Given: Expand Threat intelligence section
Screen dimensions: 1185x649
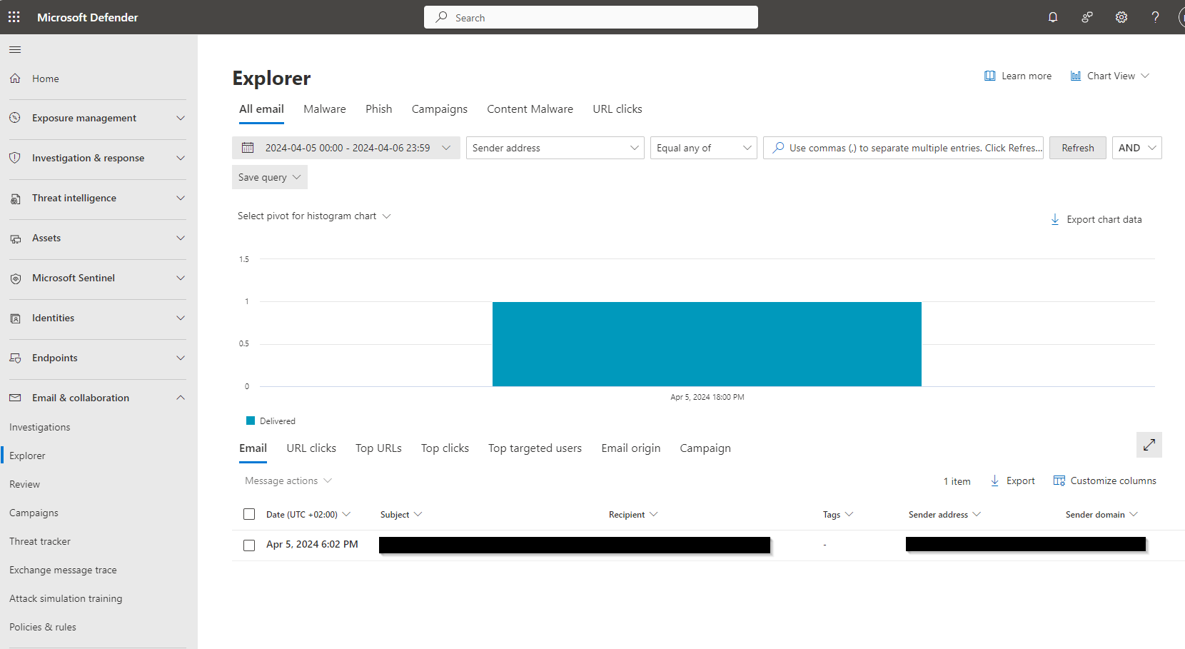Looking at the screenshot, I should (x=181, y=198).
